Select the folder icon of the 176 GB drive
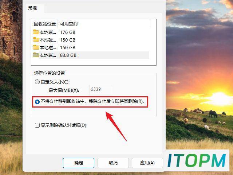This screenshot has width=233, height=175. click(x=36, y=32)
